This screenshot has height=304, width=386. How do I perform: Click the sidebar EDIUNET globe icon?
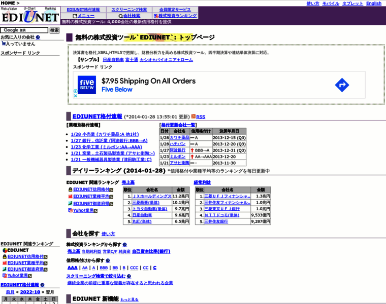pyautogui.click(x=5, y=250)
